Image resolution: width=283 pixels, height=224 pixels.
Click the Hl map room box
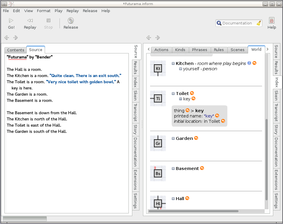pyautogui.click(x=158, y=204)
